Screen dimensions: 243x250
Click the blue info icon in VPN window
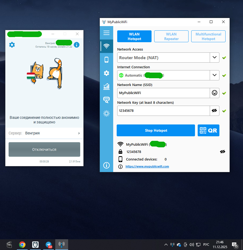(77, 45)
